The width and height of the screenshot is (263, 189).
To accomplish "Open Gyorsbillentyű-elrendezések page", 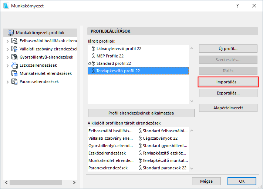I will click(46, 57).
